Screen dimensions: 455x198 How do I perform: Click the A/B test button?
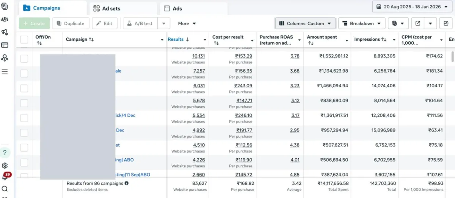tap(140, 23)
